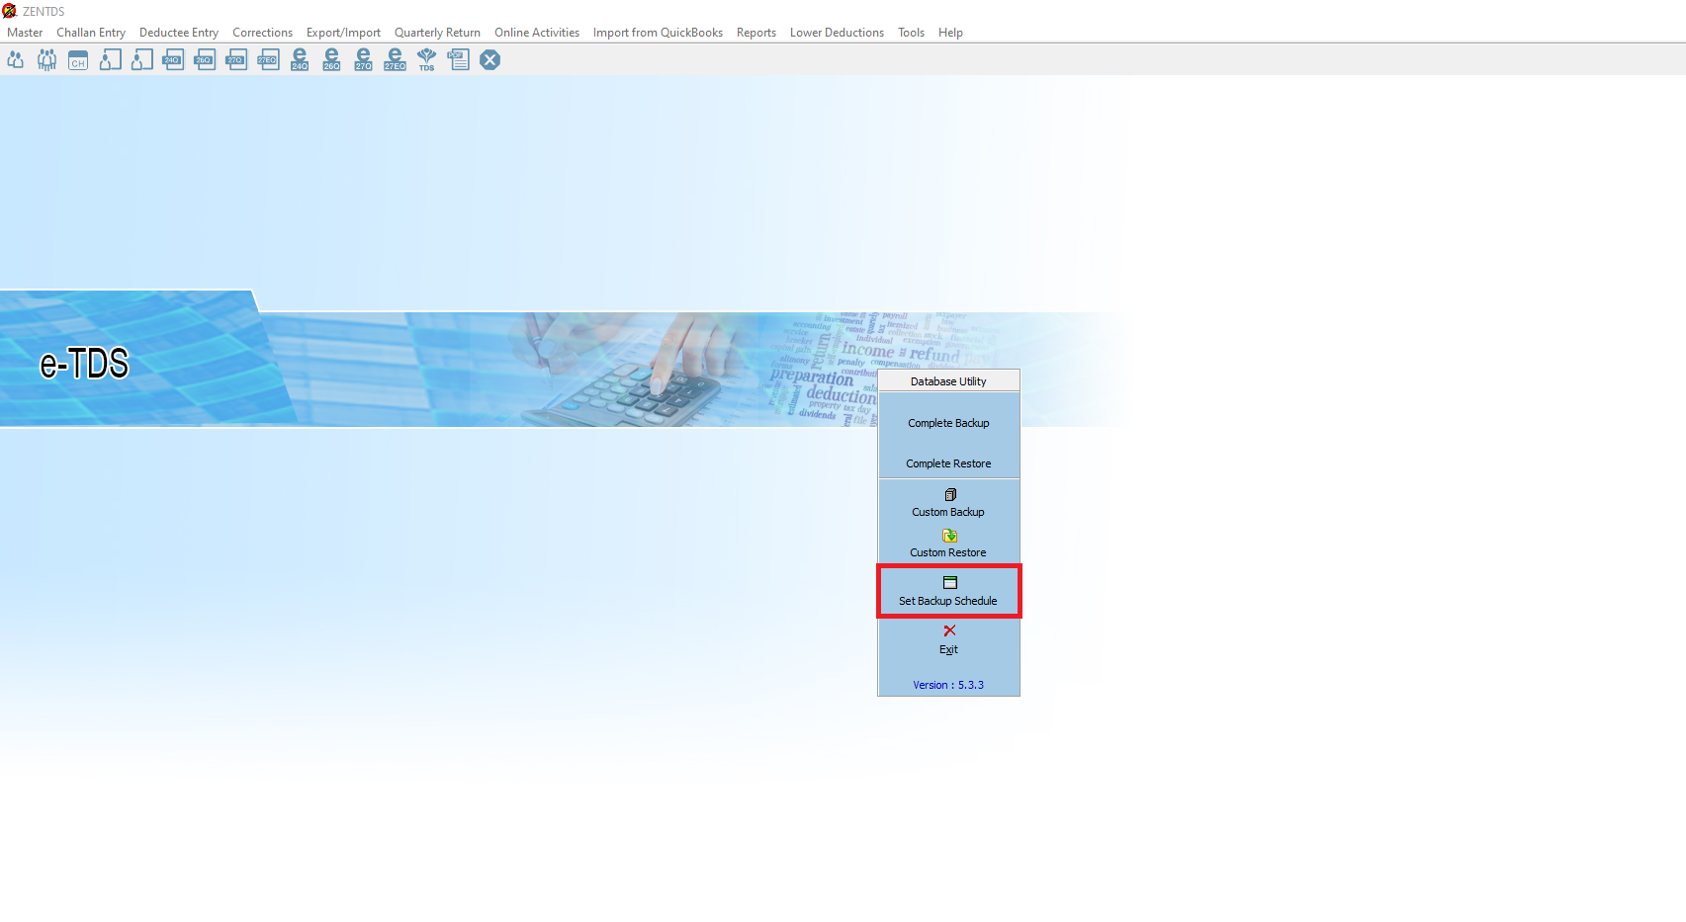Open the Master menu
Screen dimensions: 1686x922
tap(25, 33)
